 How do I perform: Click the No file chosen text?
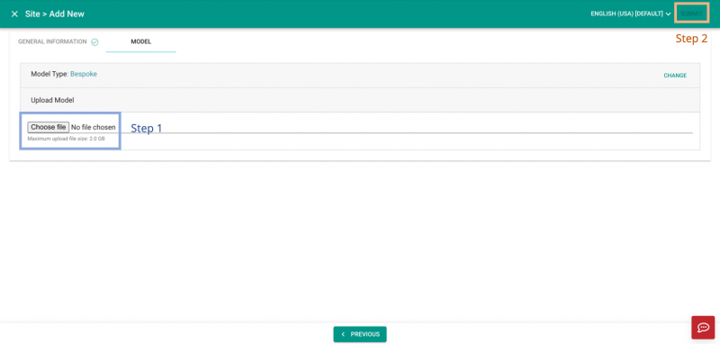[x=94, y=127]
